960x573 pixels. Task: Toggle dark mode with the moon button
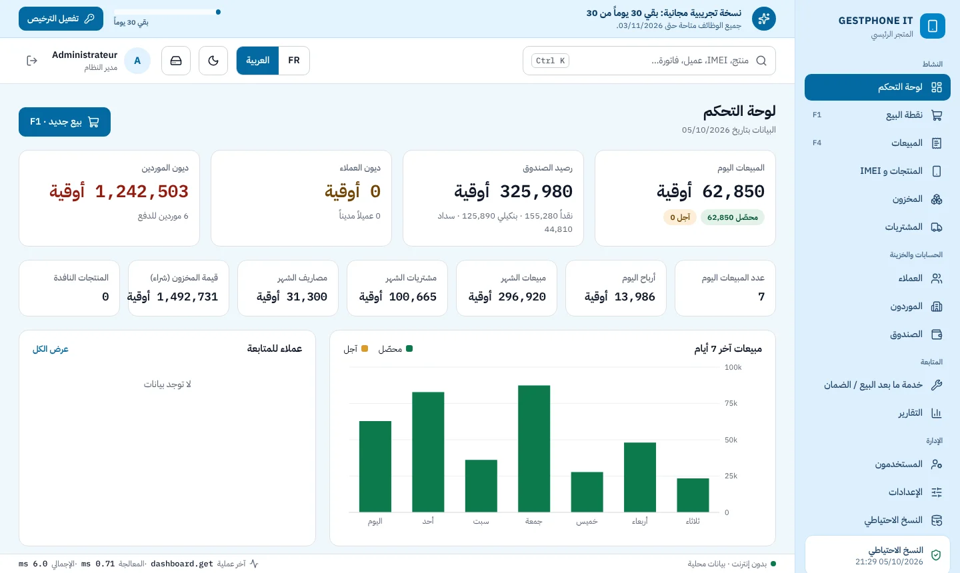click(213, 61)
